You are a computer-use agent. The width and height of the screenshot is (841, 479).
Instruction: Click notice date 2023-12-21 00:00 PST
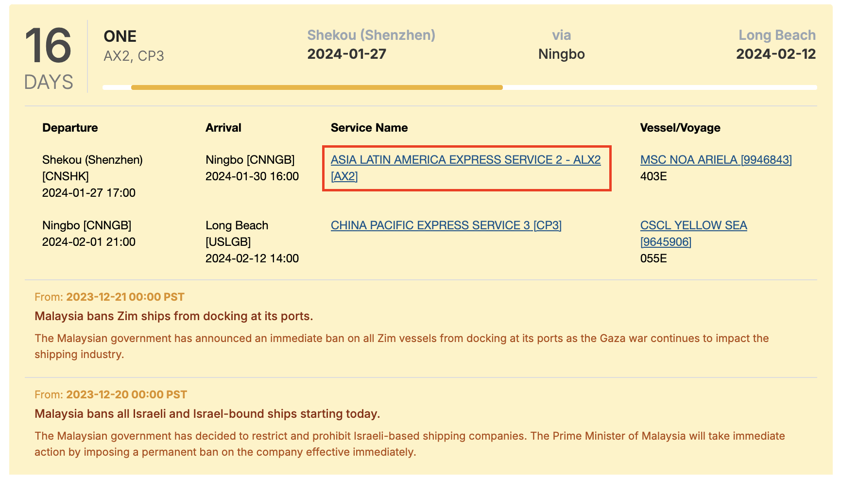tap(125, 297)
